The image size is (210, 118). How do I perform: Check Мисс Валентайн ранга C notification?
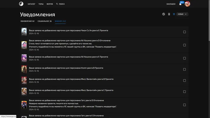coord(184,92)
